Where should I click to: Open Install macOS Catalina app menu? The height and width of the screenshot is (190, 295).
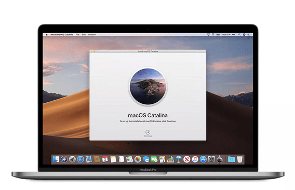62,35
